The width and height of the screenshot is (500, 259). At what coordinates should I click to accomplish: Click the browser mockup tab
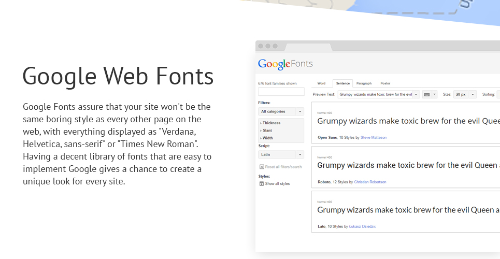pyautogui.click(x=308, y=47)
